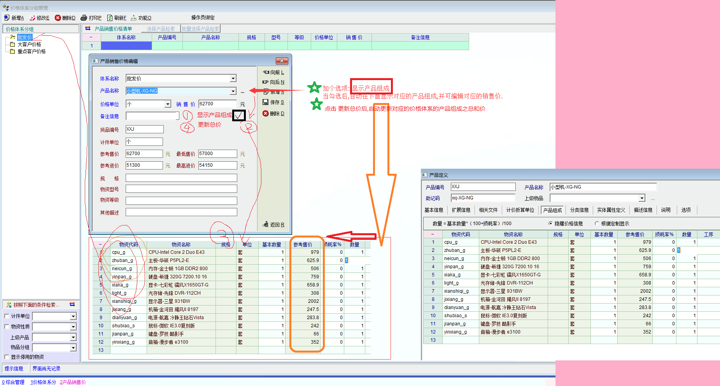Click the 批量选择产品检索 button

(x=200, y=29)
